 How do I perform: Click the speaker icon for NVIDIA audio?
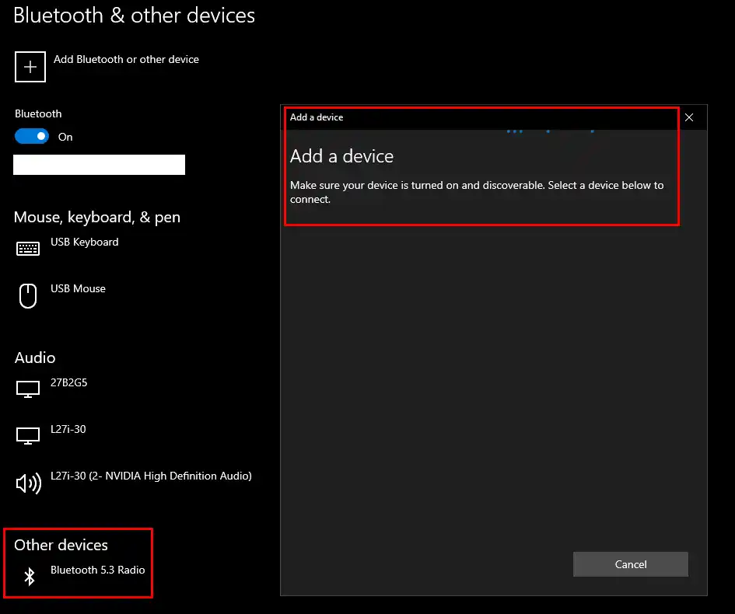[29, 483]
